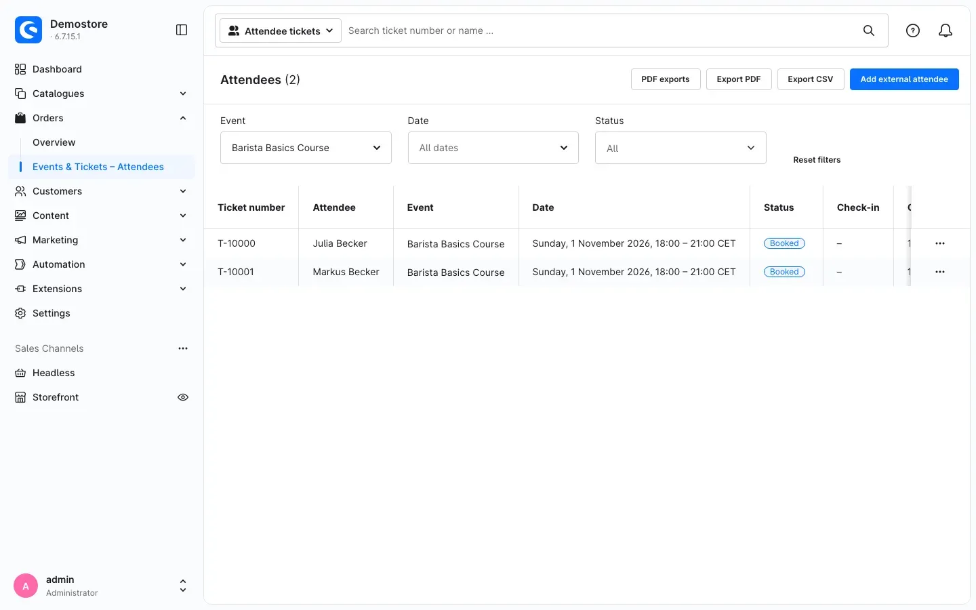This screenshot has height=610, width=976.
Task: Click the search magnifier icon
Action: [x=869, y=30]
